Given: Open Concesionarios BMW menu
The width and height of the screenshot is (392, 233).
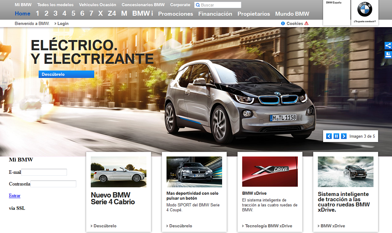Looking at the screenshot, I should coord(143,5).
